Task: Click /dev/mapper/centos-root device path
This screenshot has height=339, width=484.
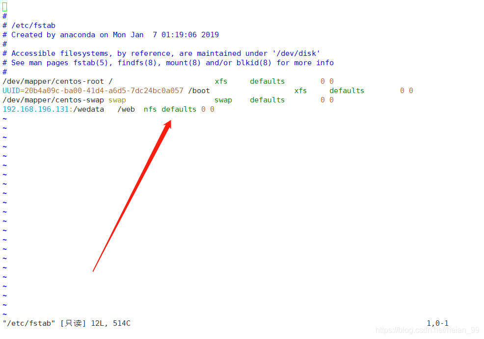Action: (53, 81)
